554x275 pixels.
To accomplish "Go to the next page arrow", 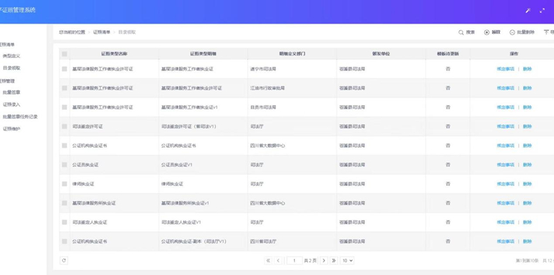I will pos(323,260).
